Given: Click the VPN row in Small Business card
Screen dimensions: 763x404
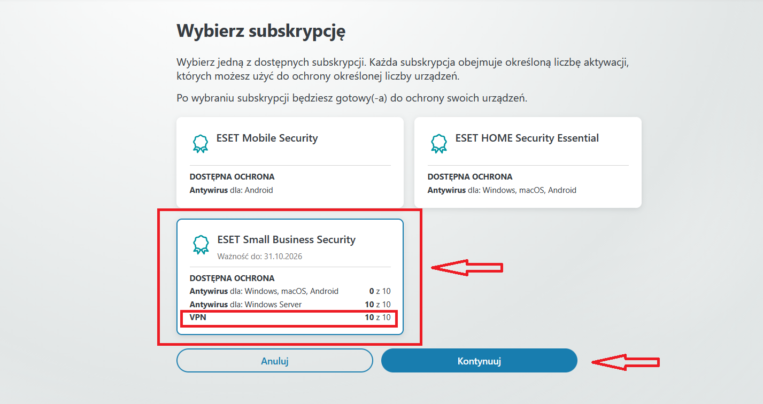Looking at the screenshot, I should coord(289,317).
